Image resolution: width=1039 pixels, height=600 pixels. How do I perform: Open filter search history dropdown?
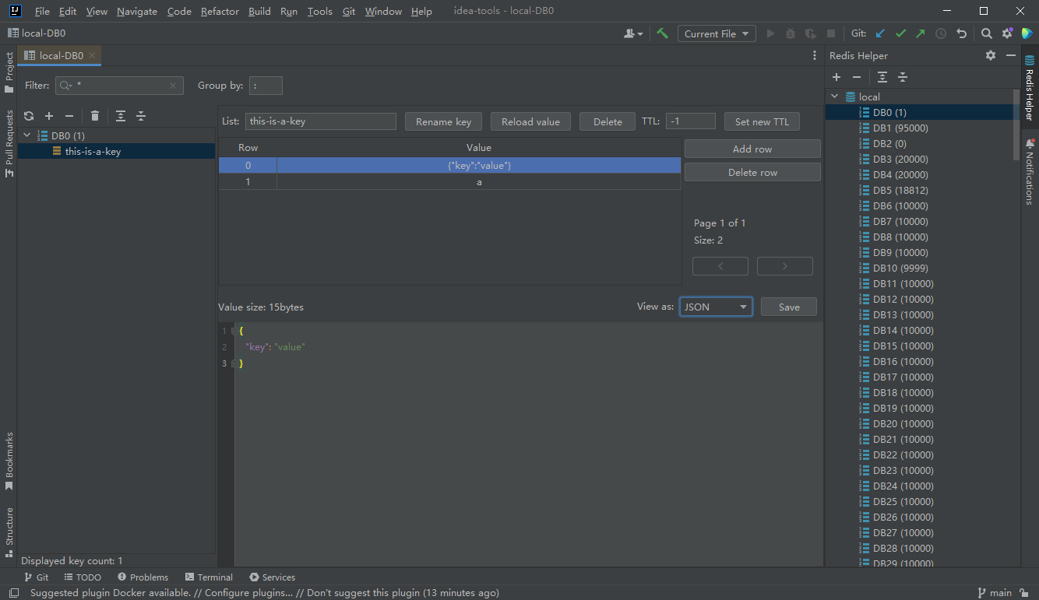[x=66, y=86]
